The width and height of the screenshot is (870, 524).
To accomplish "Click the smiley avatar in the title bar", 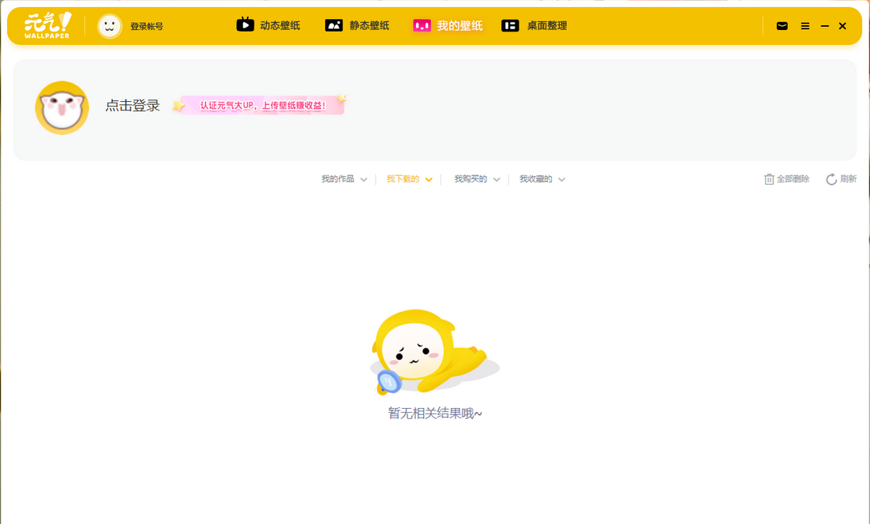I will pos(109,26).
